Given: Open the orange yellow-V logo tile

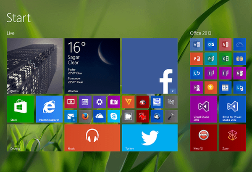Looking at the screenshot, I should click(x=128, y=102).
